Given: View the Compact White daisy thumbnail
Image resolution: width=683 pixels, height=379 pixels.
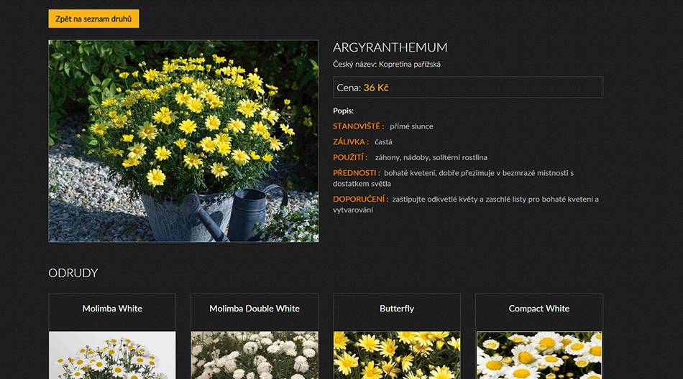Looking at the screenshot, I should tap(538, 355).
